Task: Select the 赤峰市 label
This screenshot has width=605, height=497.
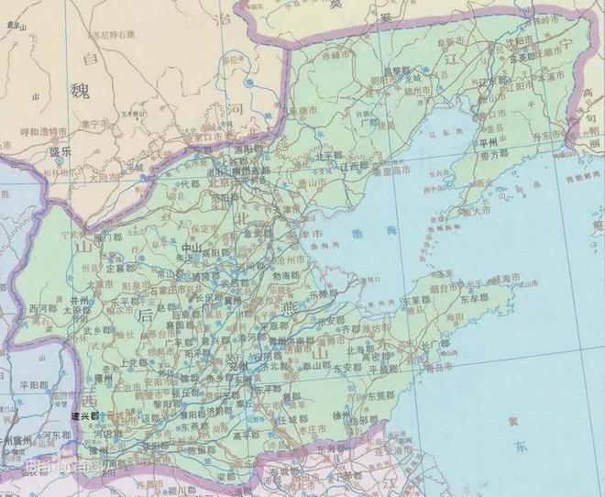Action: (336, 56)
